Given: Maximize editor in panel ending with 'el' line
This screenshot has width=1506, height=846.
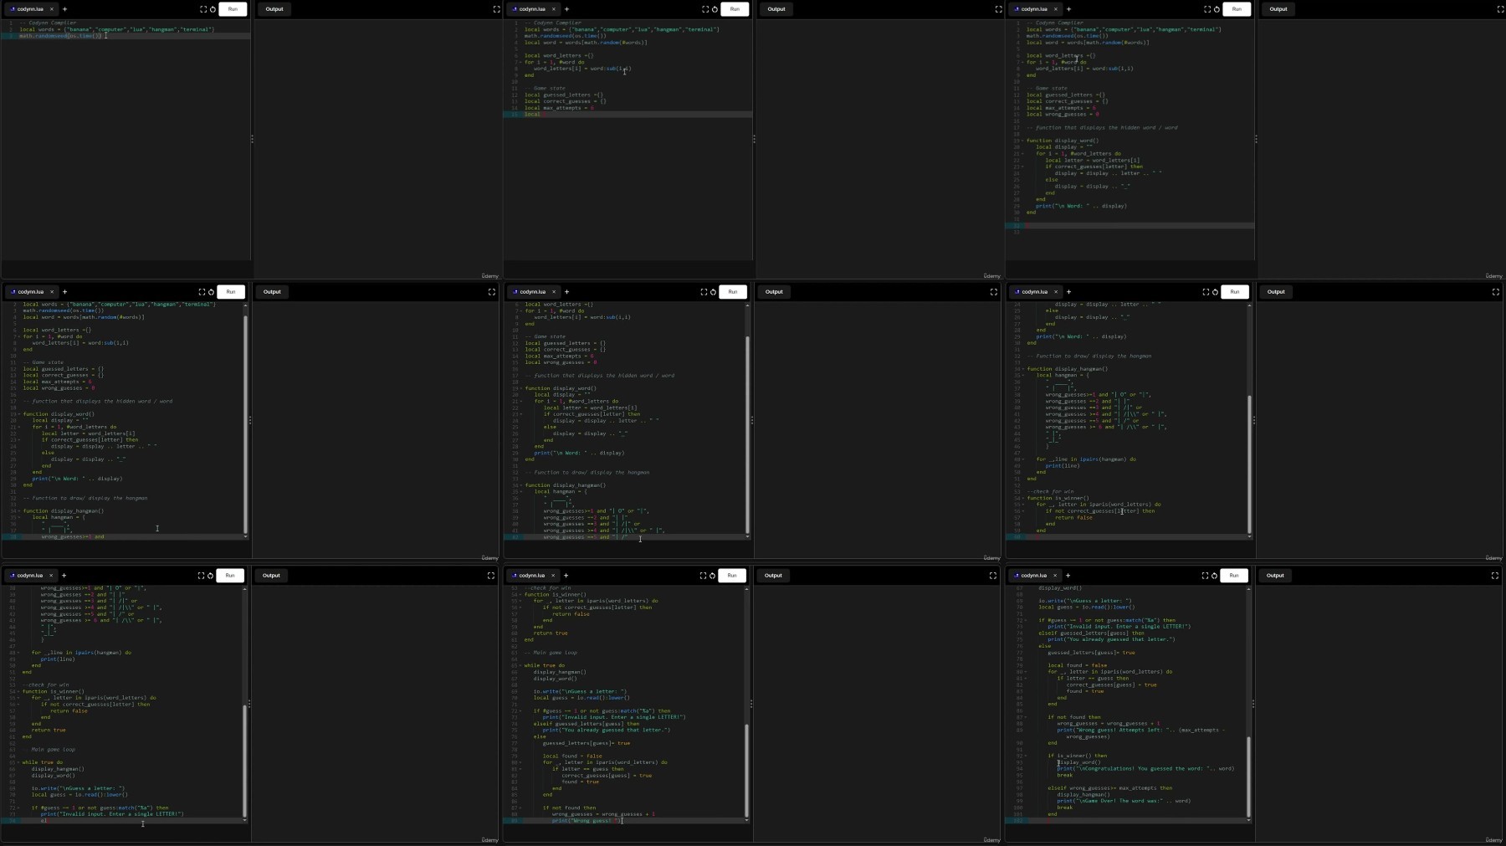Looking at the screenshot, I should point(201,576).
